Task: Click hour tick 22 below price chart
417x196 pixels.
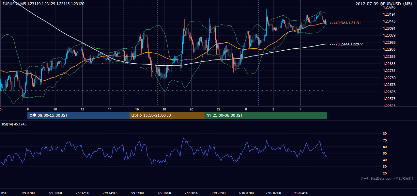Action: [x=219, y=109]
